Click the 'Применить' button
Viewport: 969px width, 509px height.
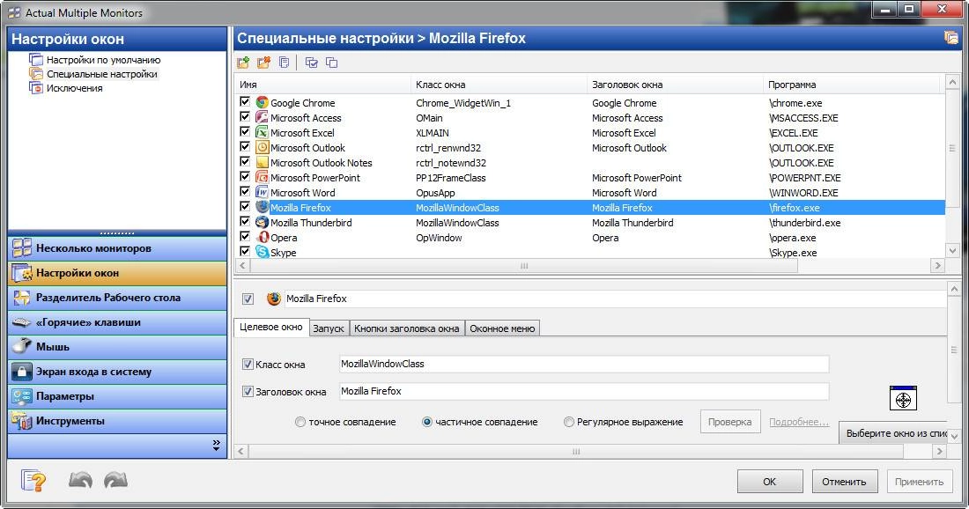tap(919, 481)
